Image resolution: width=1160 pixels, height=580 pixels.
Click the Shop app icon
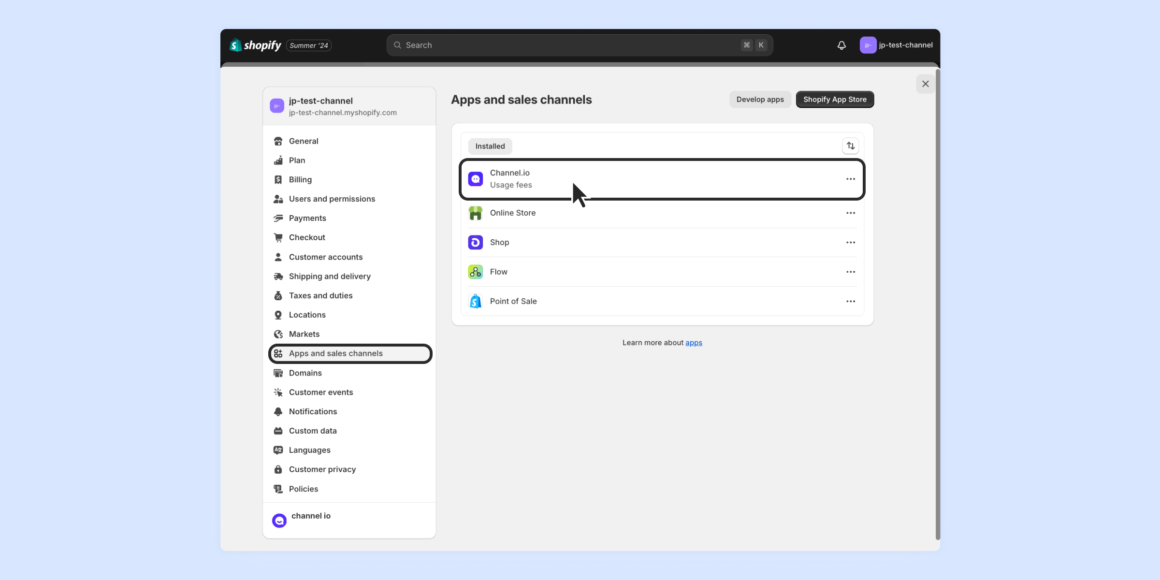(x=476, y=243)
